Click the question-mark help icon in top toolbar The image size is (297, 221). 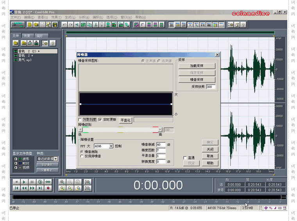(x=243, y=25)
